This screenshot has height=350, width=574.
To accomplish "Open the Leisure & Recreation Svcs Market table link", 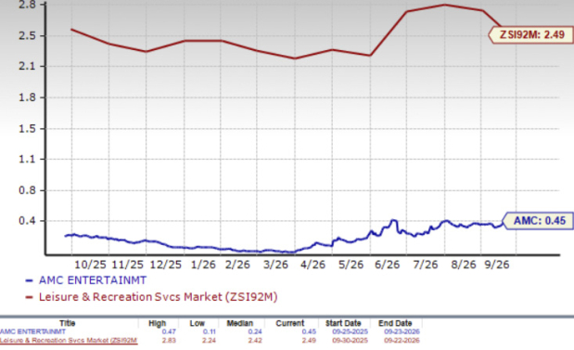I will pos(69,341).
